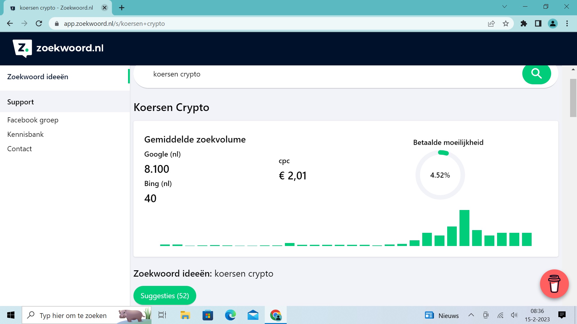Viewport: 577px width, 324px height.
Task: View site info via padlock icon
Action: pos(56,23)
